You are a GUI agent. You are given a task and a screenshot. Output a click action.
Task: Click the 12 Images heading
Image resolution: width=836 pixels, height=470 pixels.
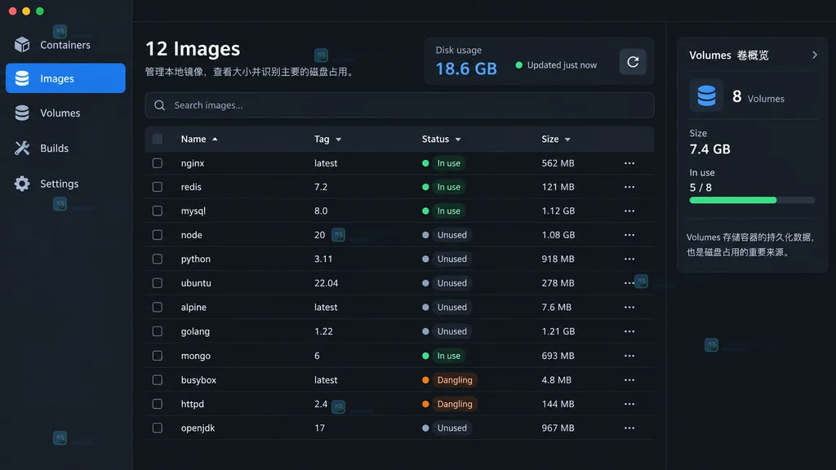click(193, 49)
